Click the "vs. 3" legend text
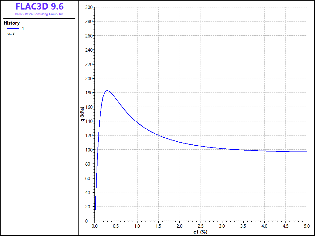315x236 pixels. point(11,34)
